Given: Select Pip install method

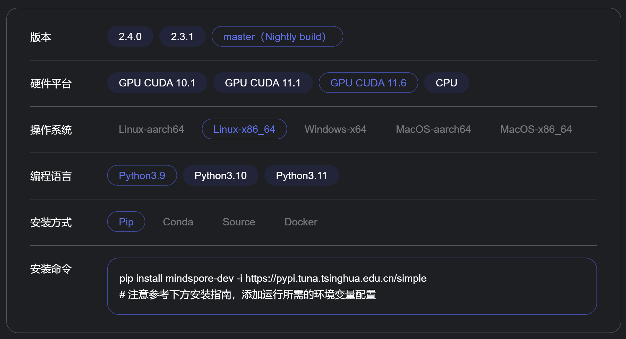Looking at the screenshot, I should coord(126,222).
